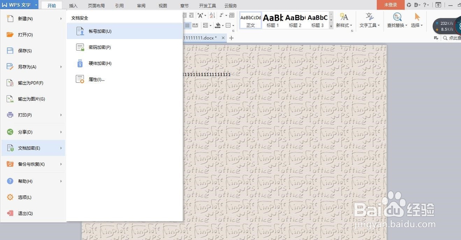Click the 退出(Q) exit icon
This screenshot has width=461, height=240.
click(x=10, y=213)
